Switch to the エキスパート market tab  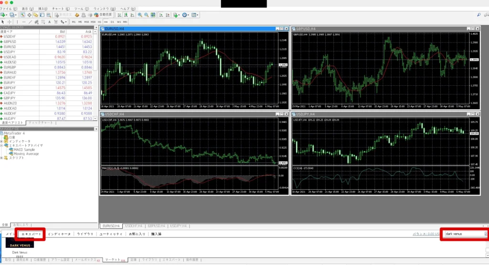click(31, 234)
